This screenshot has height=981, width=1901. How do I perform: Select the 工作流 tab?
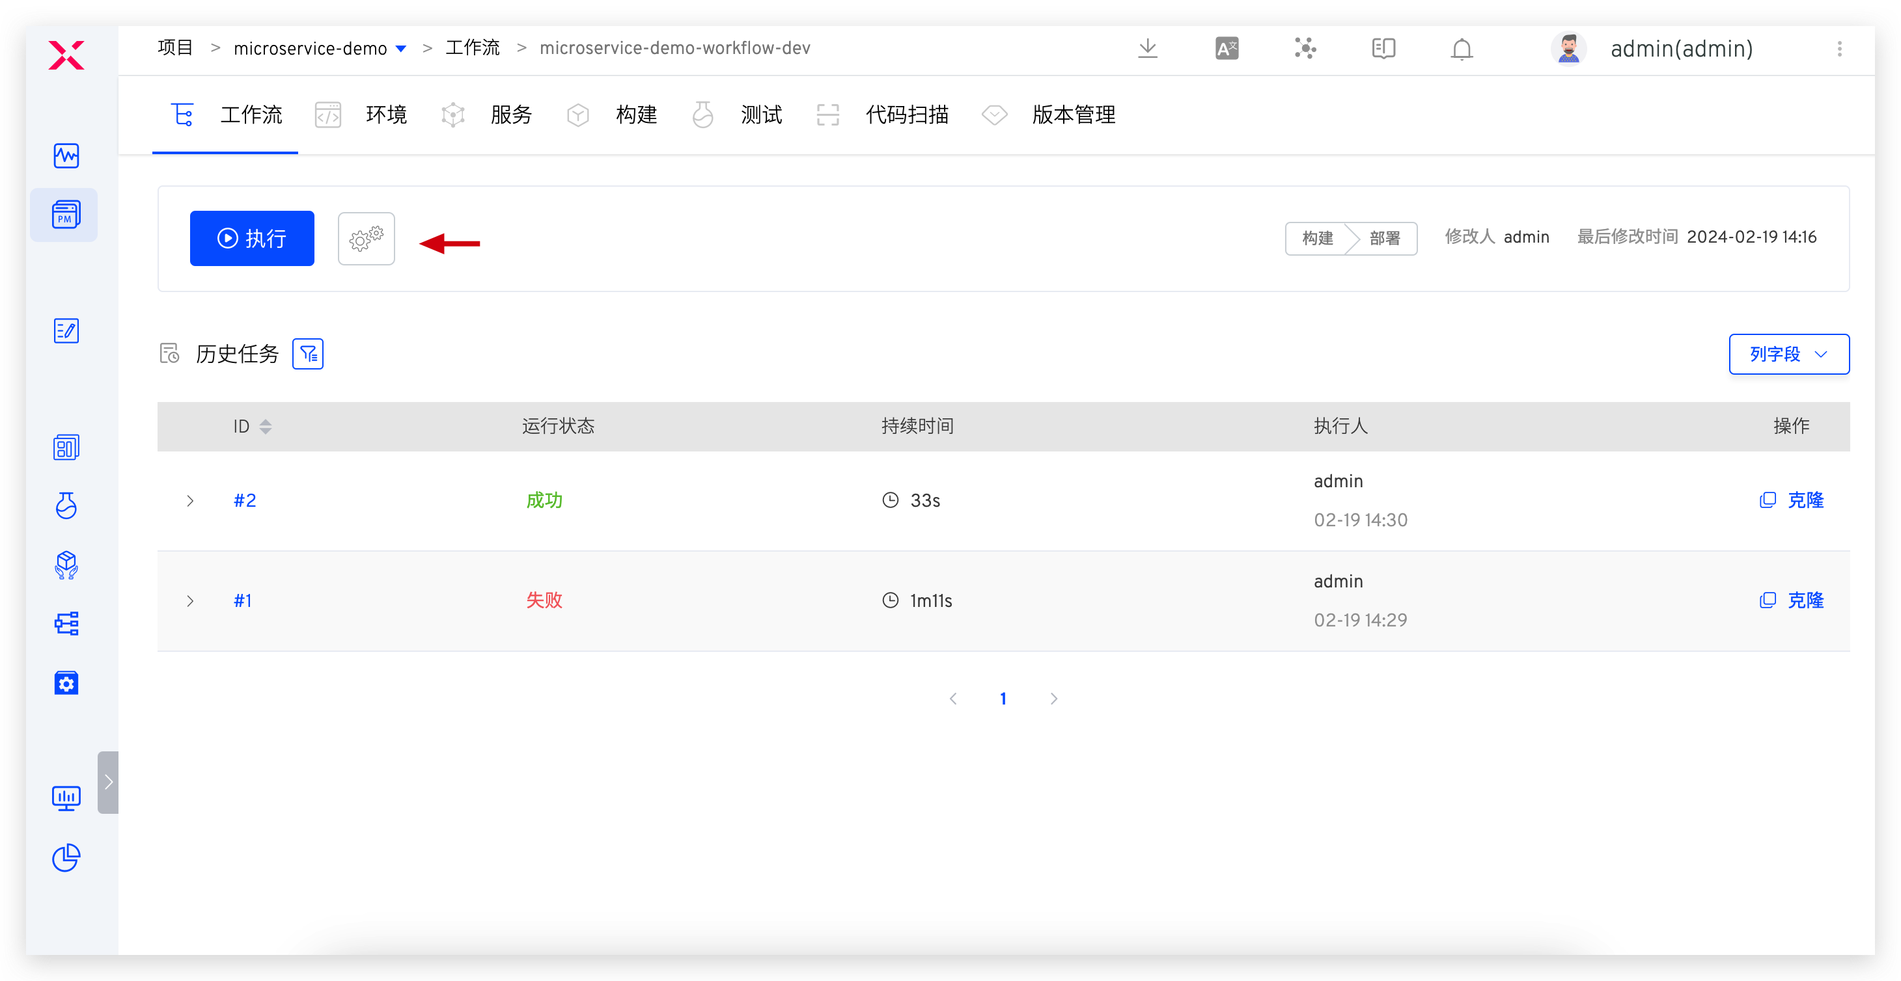(x=225, y=115)
